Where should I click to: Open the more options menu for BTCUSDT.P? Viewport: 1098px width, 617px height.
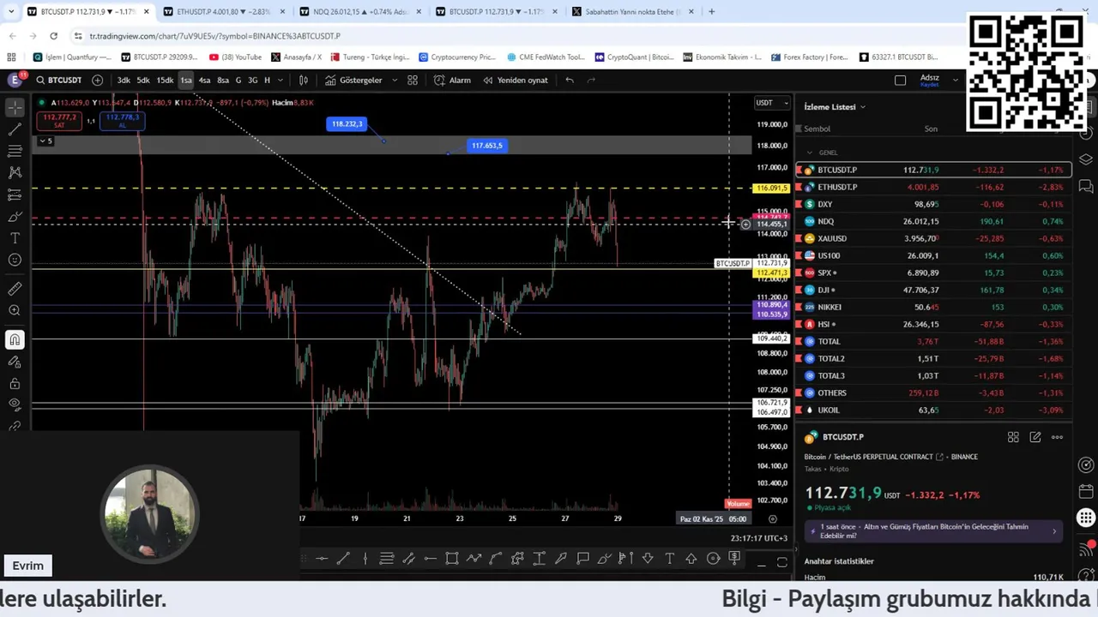coord(1057,437)
